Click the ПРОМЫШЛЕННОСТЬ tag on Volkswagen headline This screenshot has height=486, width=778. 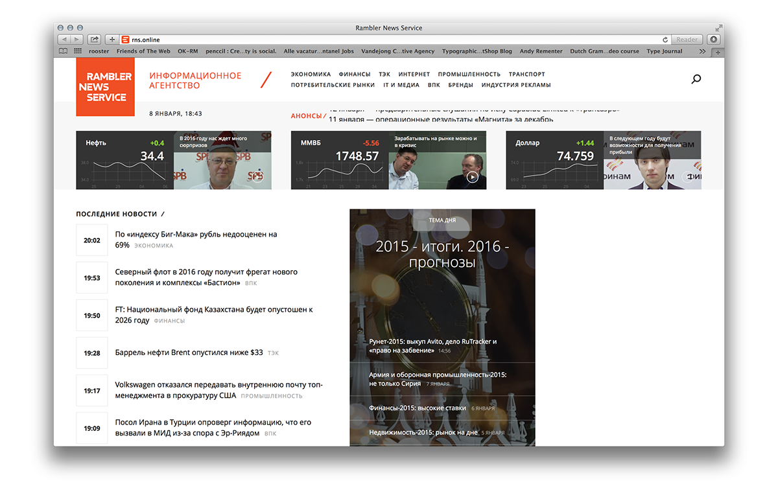pos(272,396)
